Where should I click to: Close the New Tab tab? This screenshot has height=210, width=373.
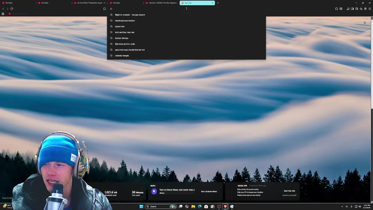(x=212, y=3)
